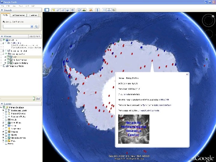
Task: Enable the Borders and Labels layer checkbox
Action: click(x=6, y=110)
